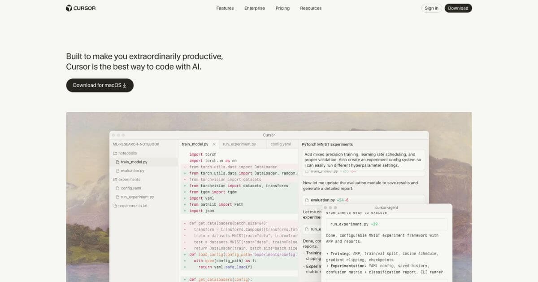Click the mixed precision training prompt box
538x282 pixels.
pos(363,159)
